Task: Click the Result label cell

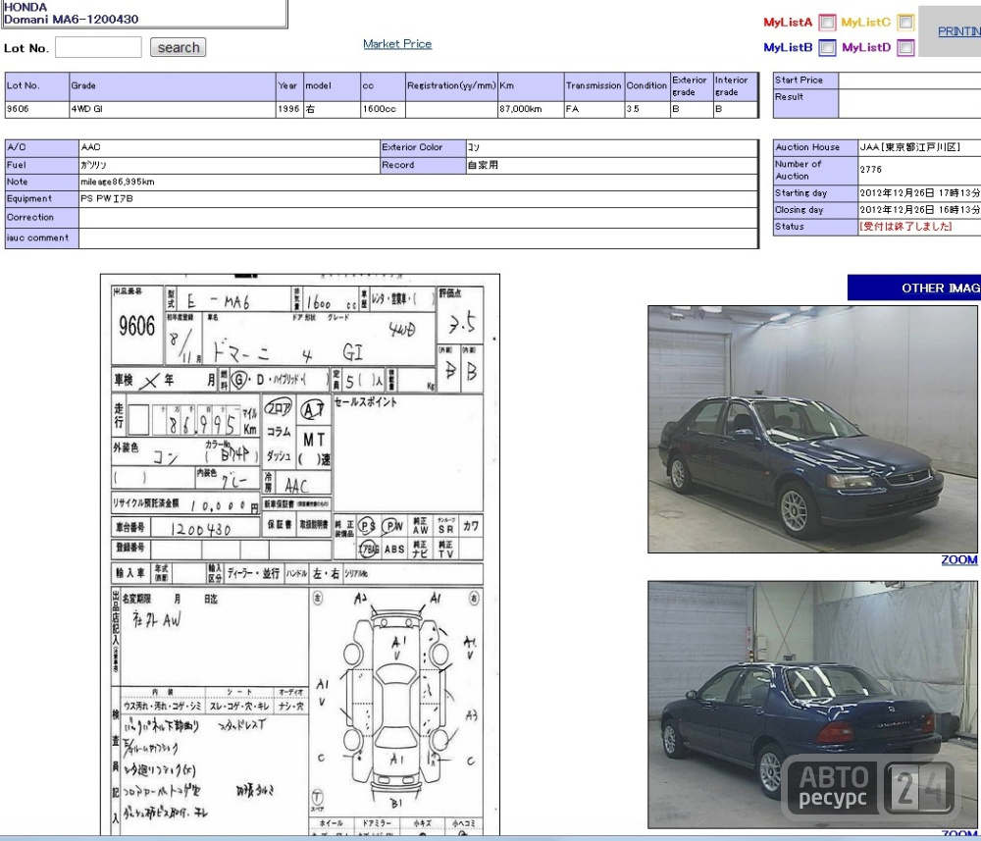Action: [805, 103]
